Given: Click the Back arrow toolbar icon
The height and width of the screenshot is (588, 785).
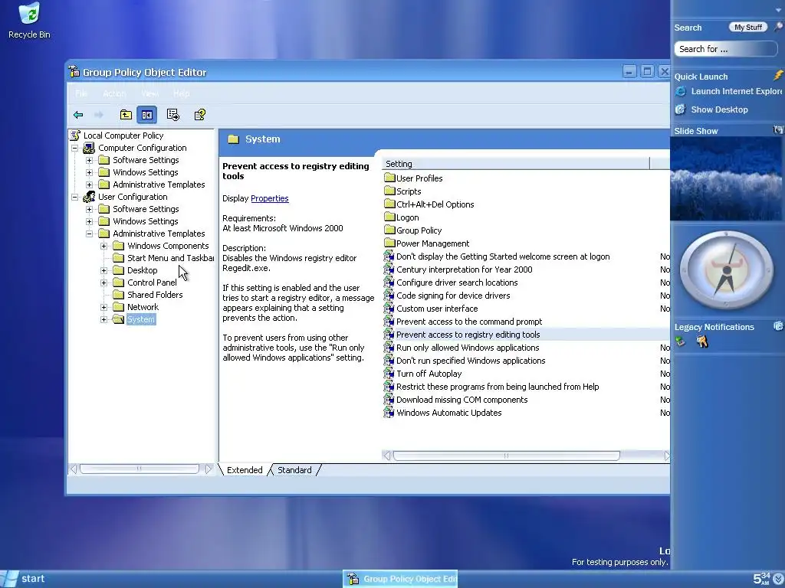Looking at the screenshot, I should point(78,115).
